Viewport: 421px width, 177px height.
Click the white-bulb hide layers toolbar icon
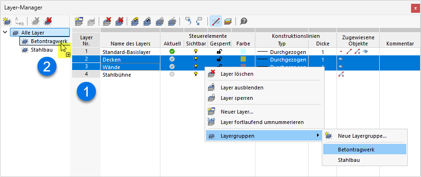(147, 21)
